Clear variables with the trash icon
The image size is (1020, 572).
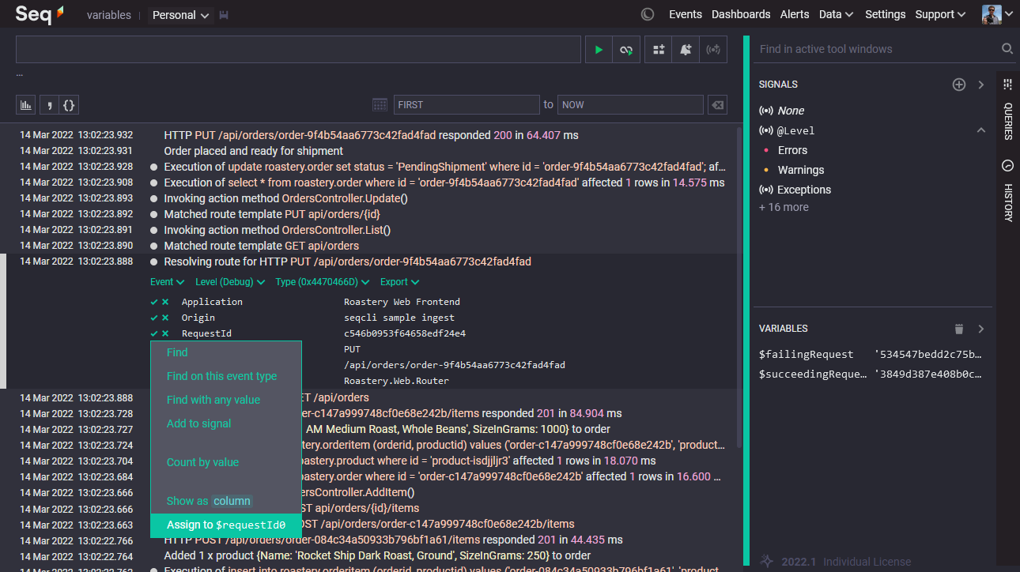point(958,329)
